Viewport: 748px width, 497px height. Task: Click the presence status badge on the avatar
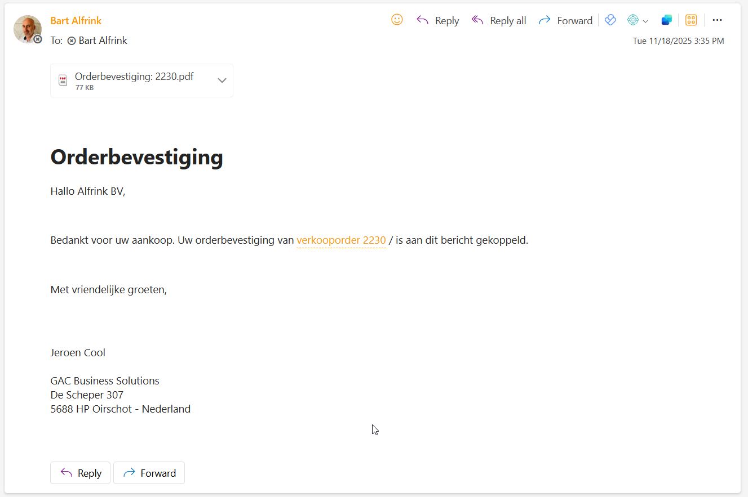pos(38,39)
